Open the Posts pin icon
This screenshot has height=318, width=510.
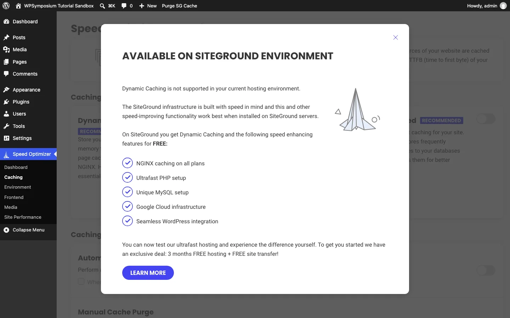point(6,37)
